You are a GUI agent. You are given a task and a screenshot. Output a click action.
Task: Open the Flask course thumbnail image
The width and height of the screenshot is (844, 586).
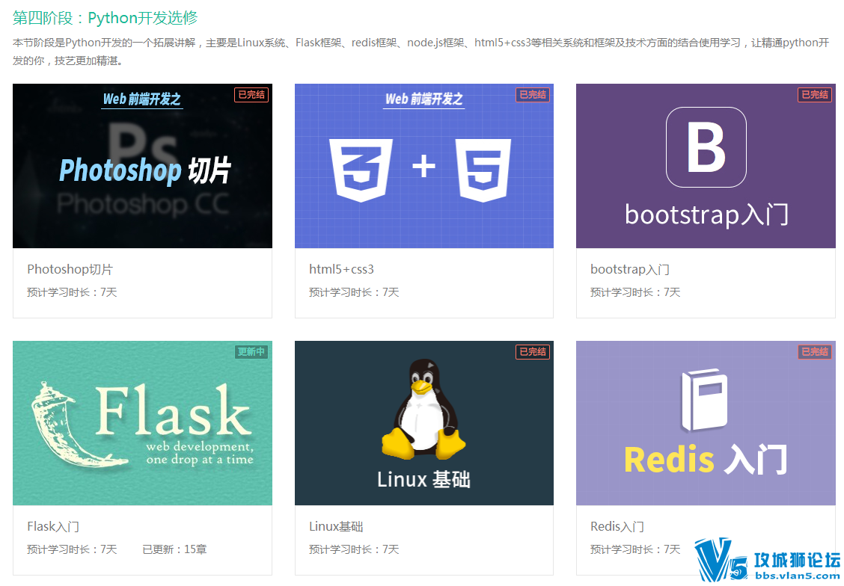pyautogui.click(x=142, y=423)
